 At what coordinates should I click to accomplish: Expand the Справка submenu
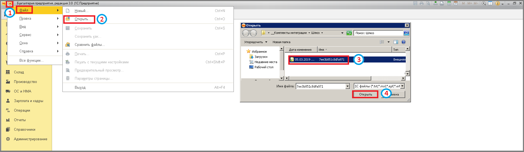35,51
